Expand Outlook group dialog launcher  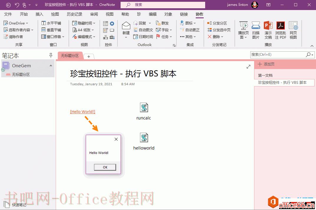pos(174,45)
